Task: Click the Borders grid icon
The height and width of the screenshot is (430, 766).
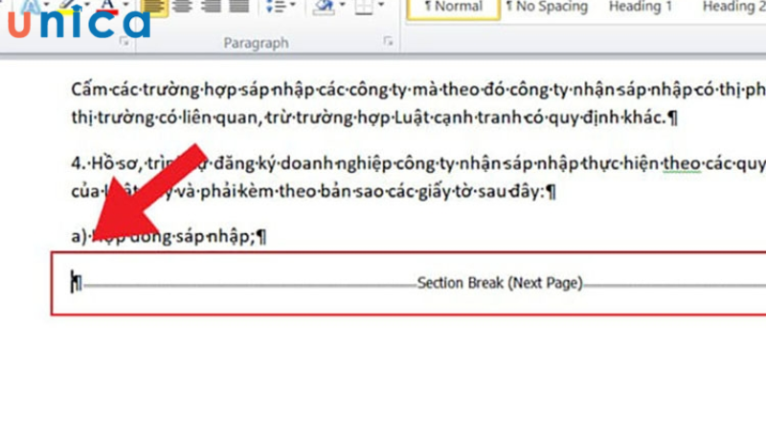Action: click(x=364, y=7)
